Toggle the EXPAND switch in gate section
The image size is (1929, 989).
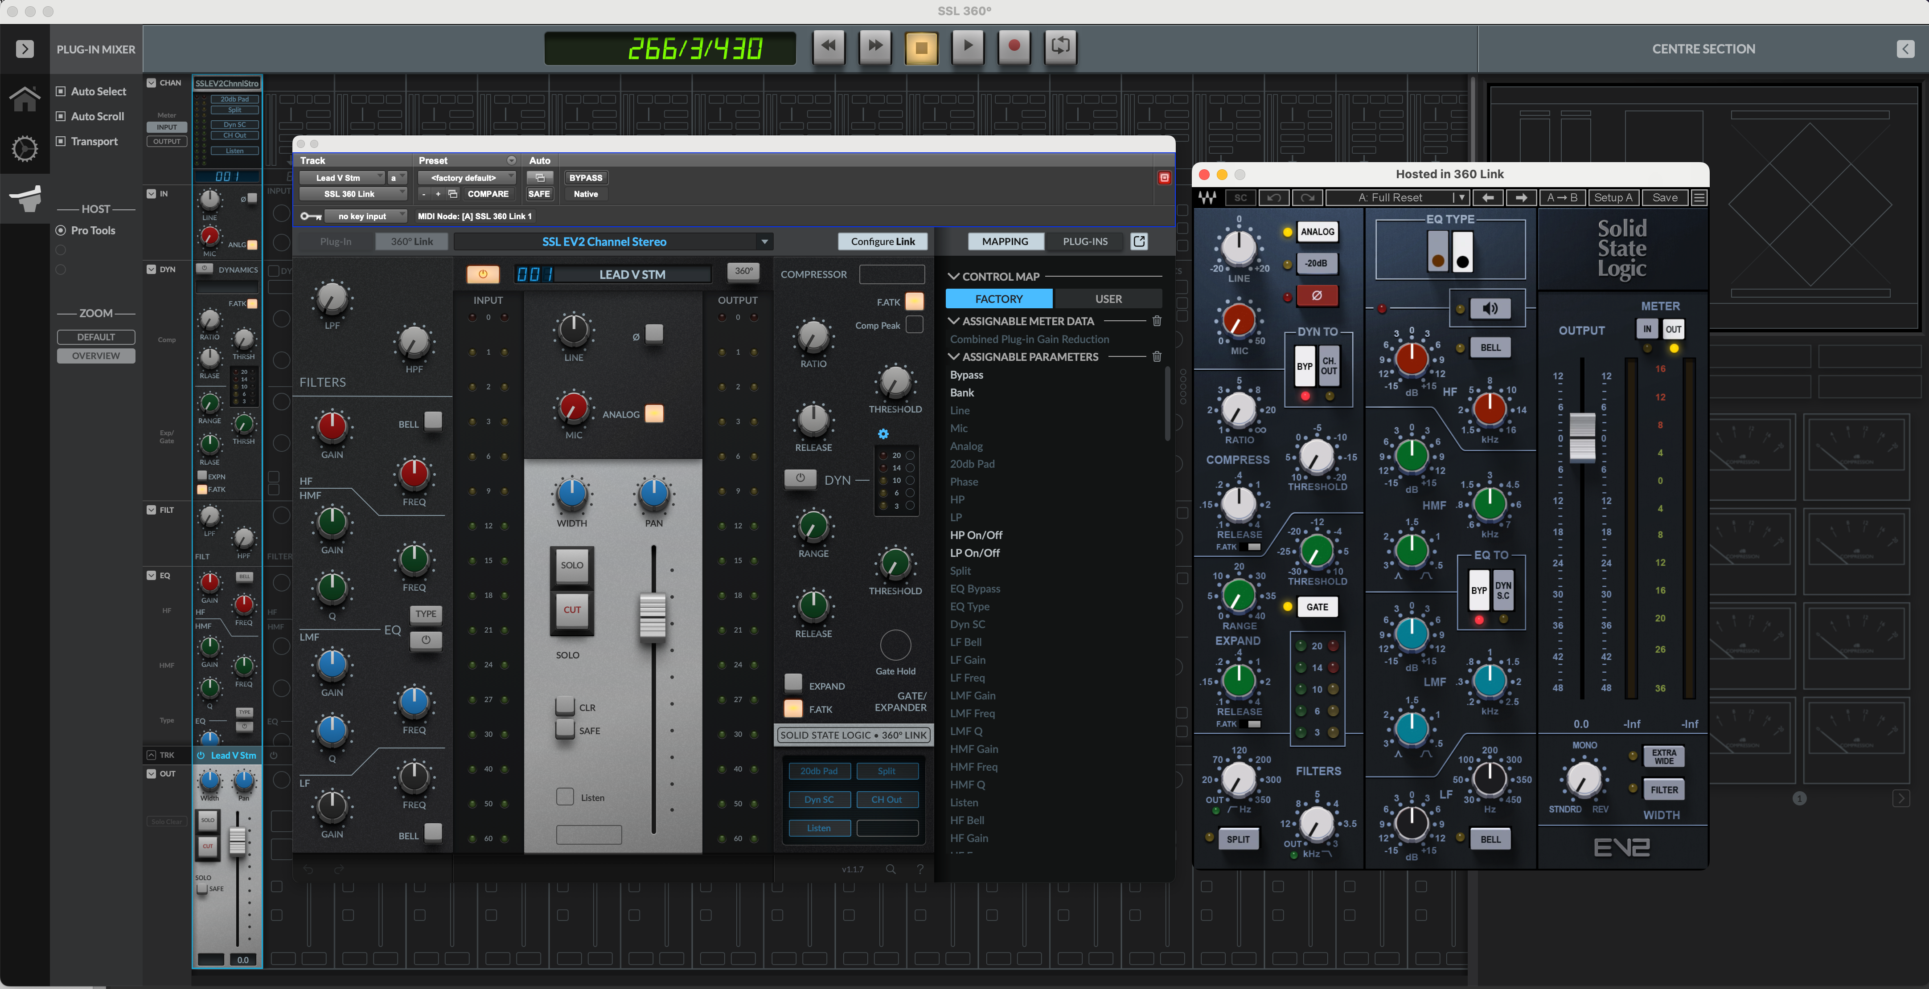[x=793, y=682]
